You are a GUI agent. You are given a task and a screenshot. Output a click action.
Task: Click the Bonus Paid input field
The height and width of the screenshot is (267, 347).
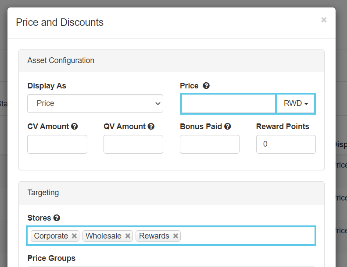pos(210,144)
